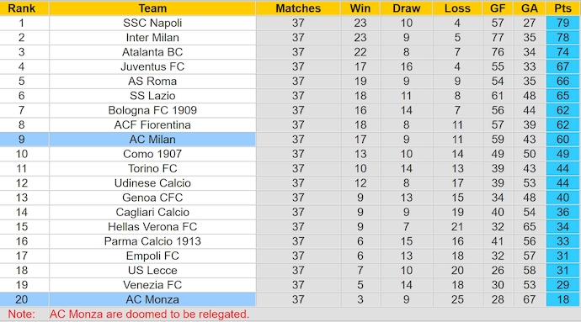Select the AC Monza team cell
581x322 pixels.
(152, 299)
